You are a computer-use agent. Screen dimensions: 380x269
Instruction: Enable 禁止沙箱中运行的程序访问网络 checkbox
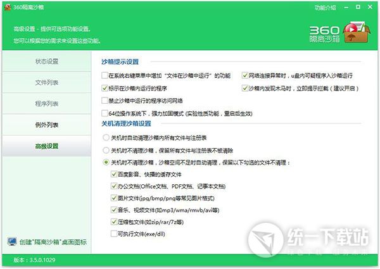tap(105, 100)
